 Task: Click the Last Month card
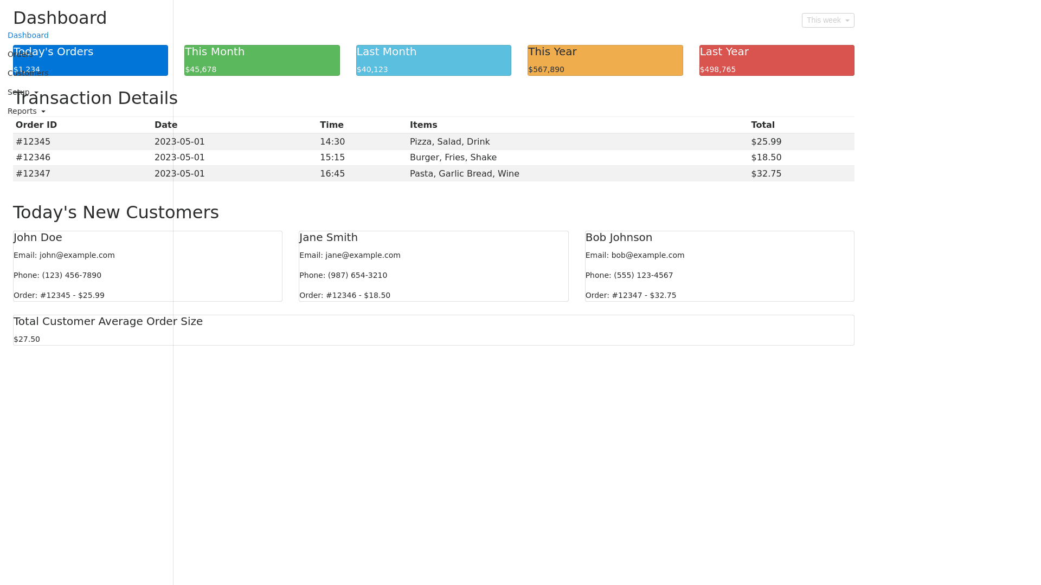tap(433, 60)
